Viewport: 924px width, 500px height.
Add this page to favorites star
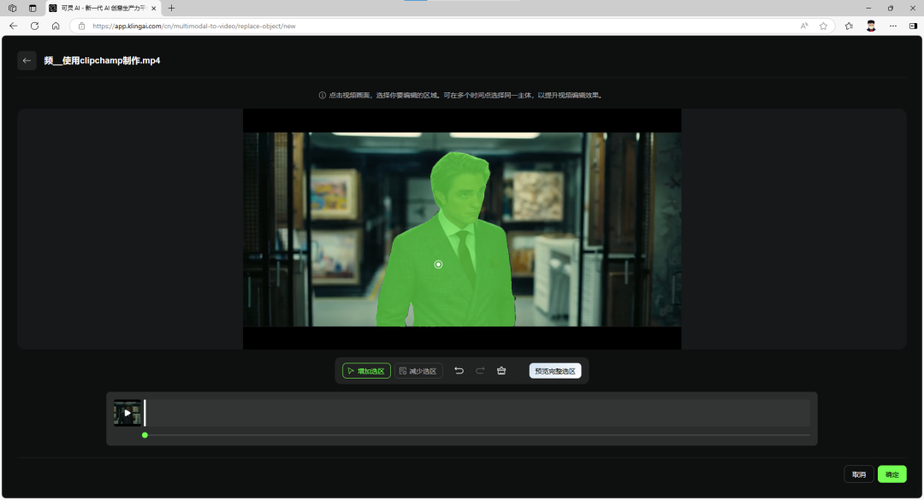pos(823,26)
